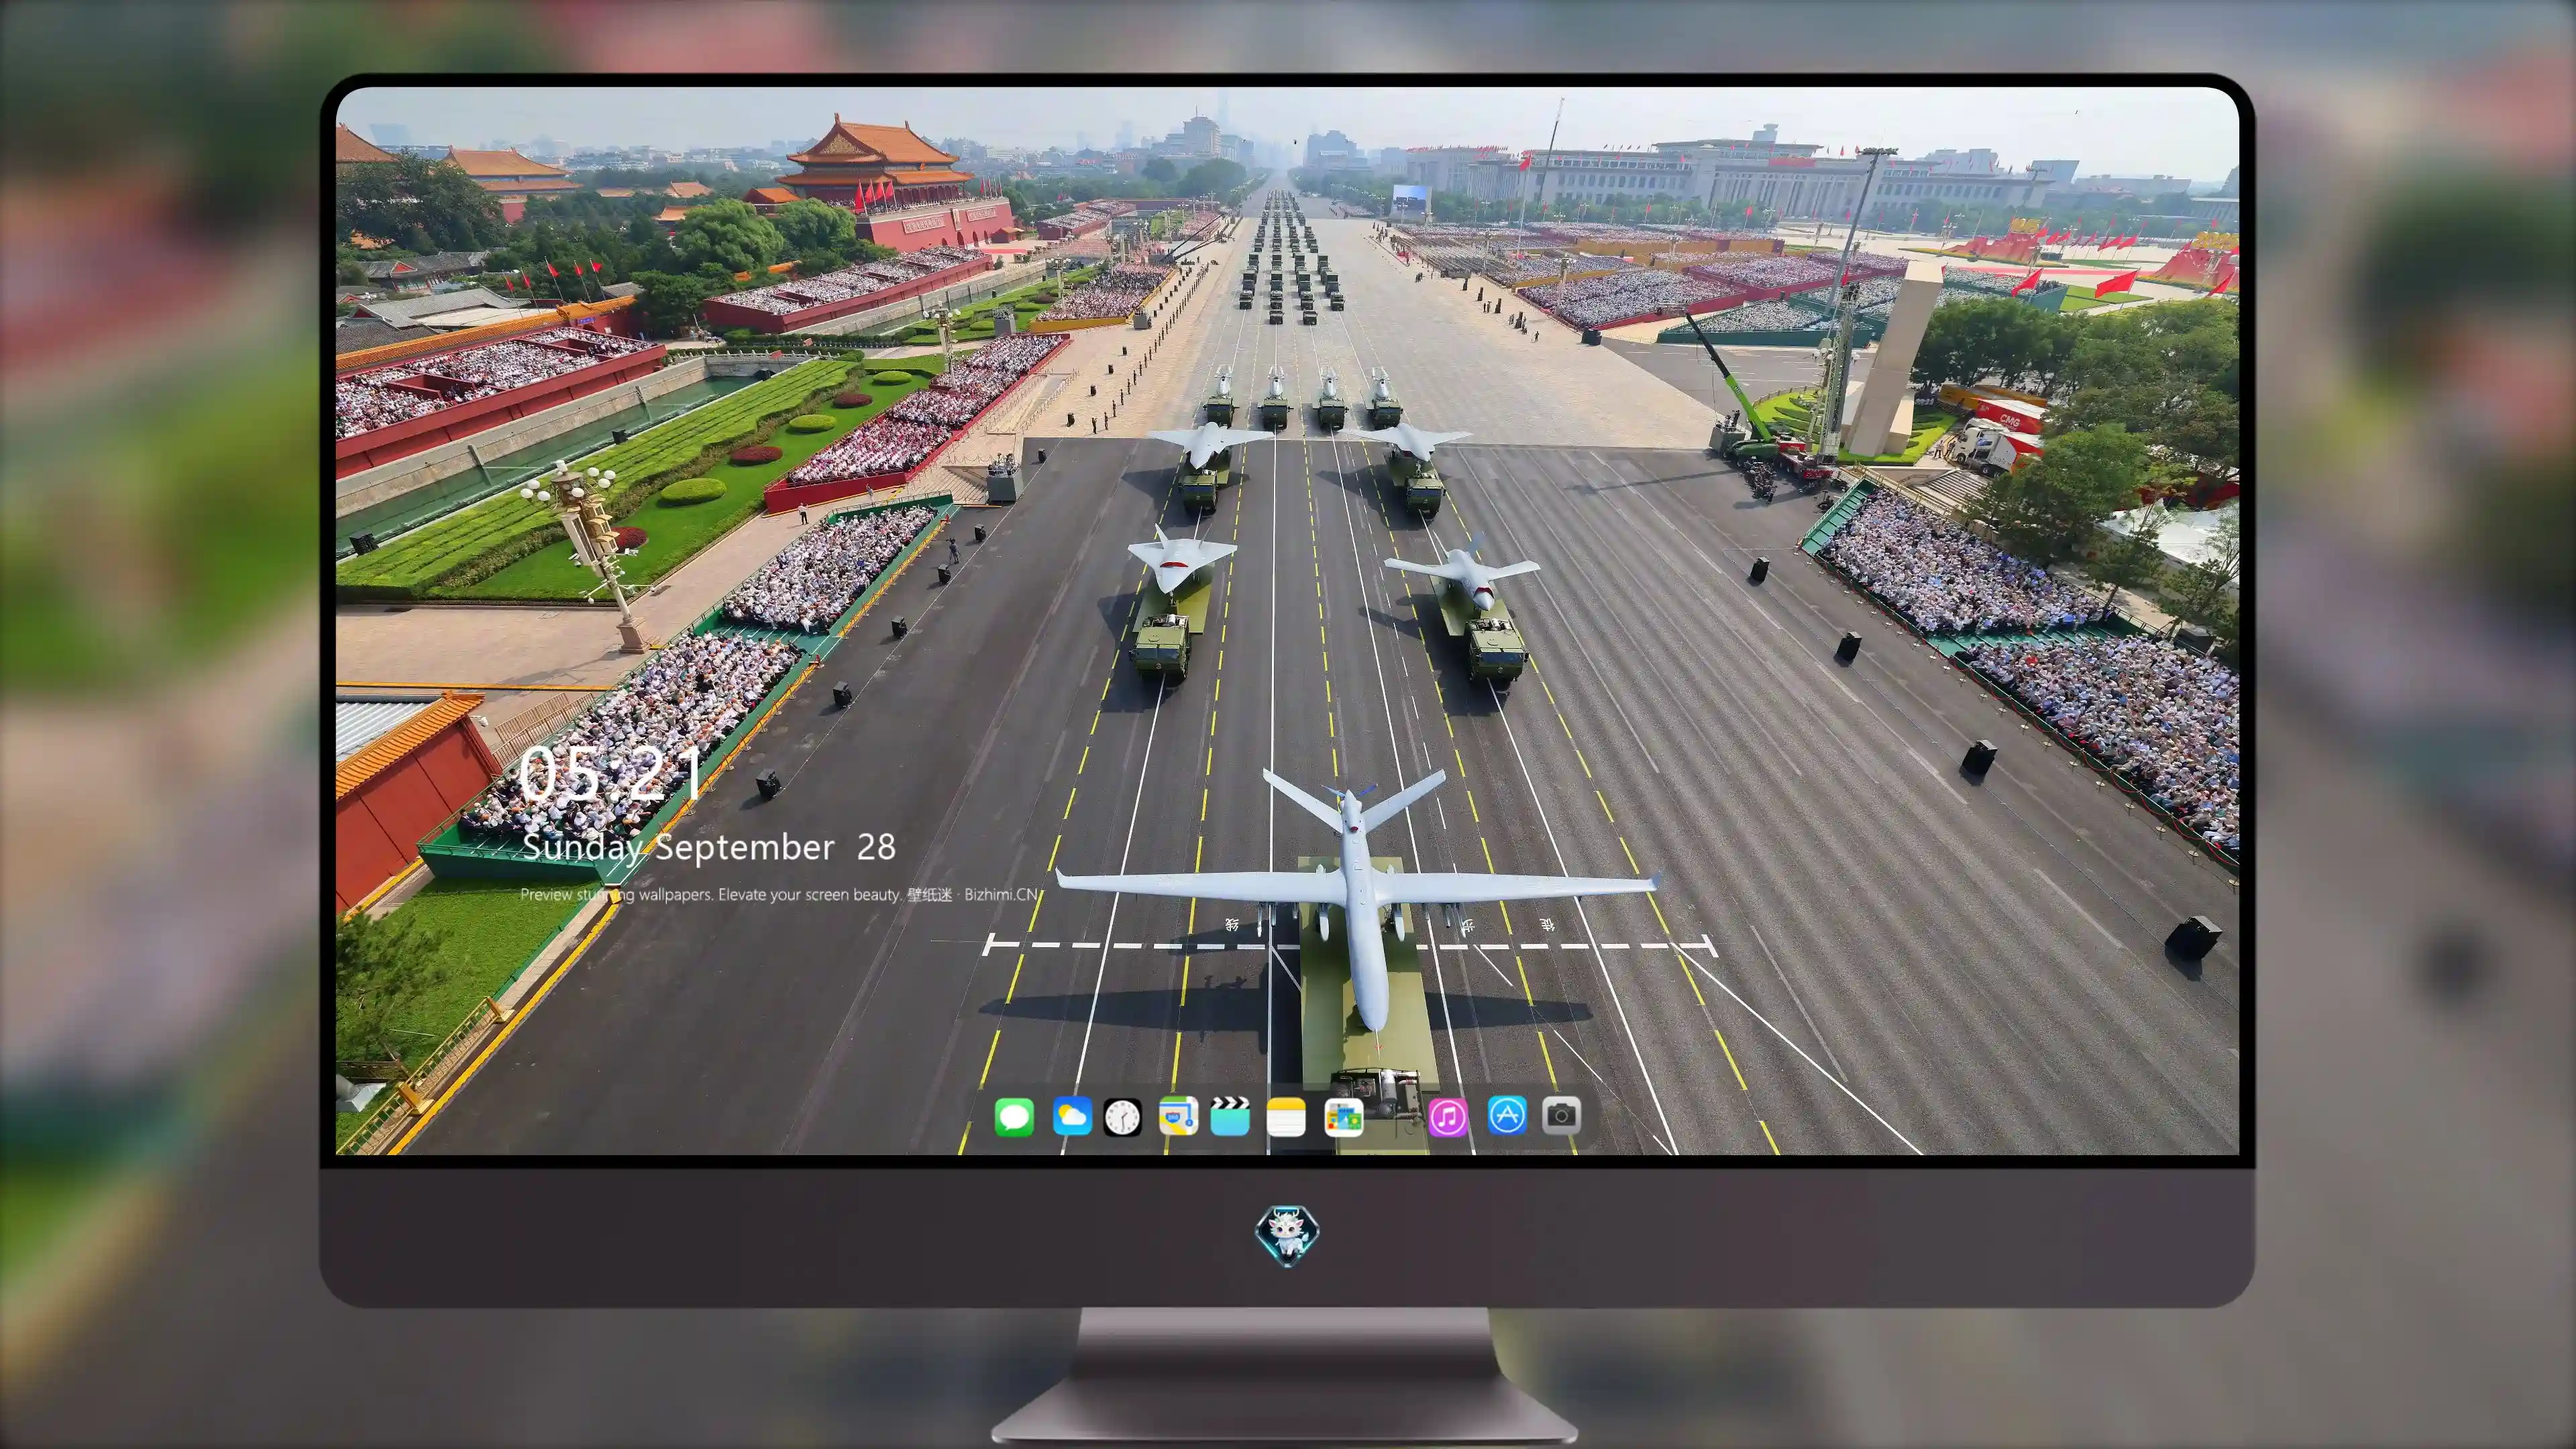Click the dragon mascot logo on monitor chin
2576x1449 pixels.
[1287, 1236]
